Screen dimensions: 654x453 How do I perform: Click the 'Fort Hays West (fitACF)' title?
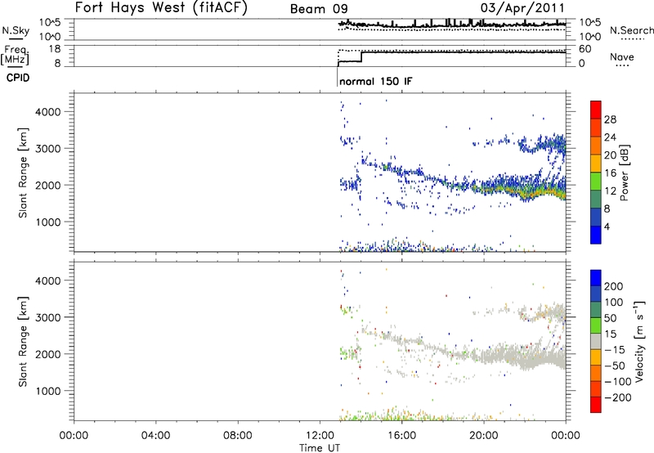(161, 7)
